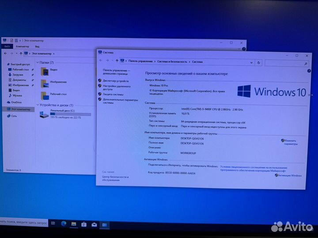The height and width of the screenshot is (238, 318).
Task: Open Advanced system settings (Дополнительные параметры системы)
Action: coord(120,101)
